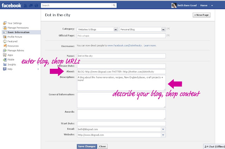Open the Chat (Offline) bar
The image size is (225, 149).
coord(214,147)
